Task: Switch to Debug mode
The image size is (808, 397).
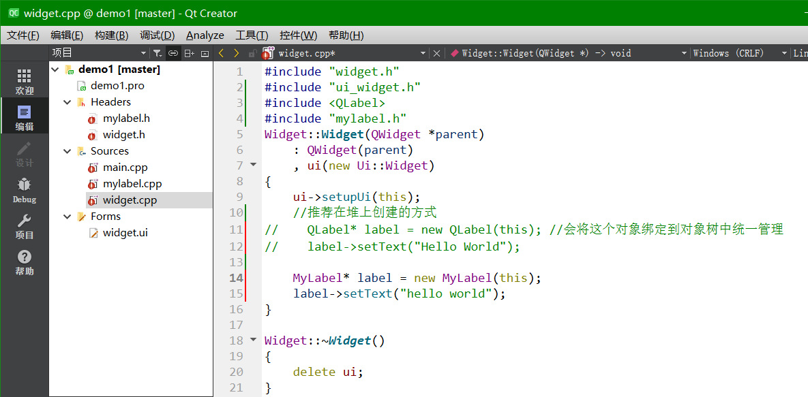Action: point(25,191)
